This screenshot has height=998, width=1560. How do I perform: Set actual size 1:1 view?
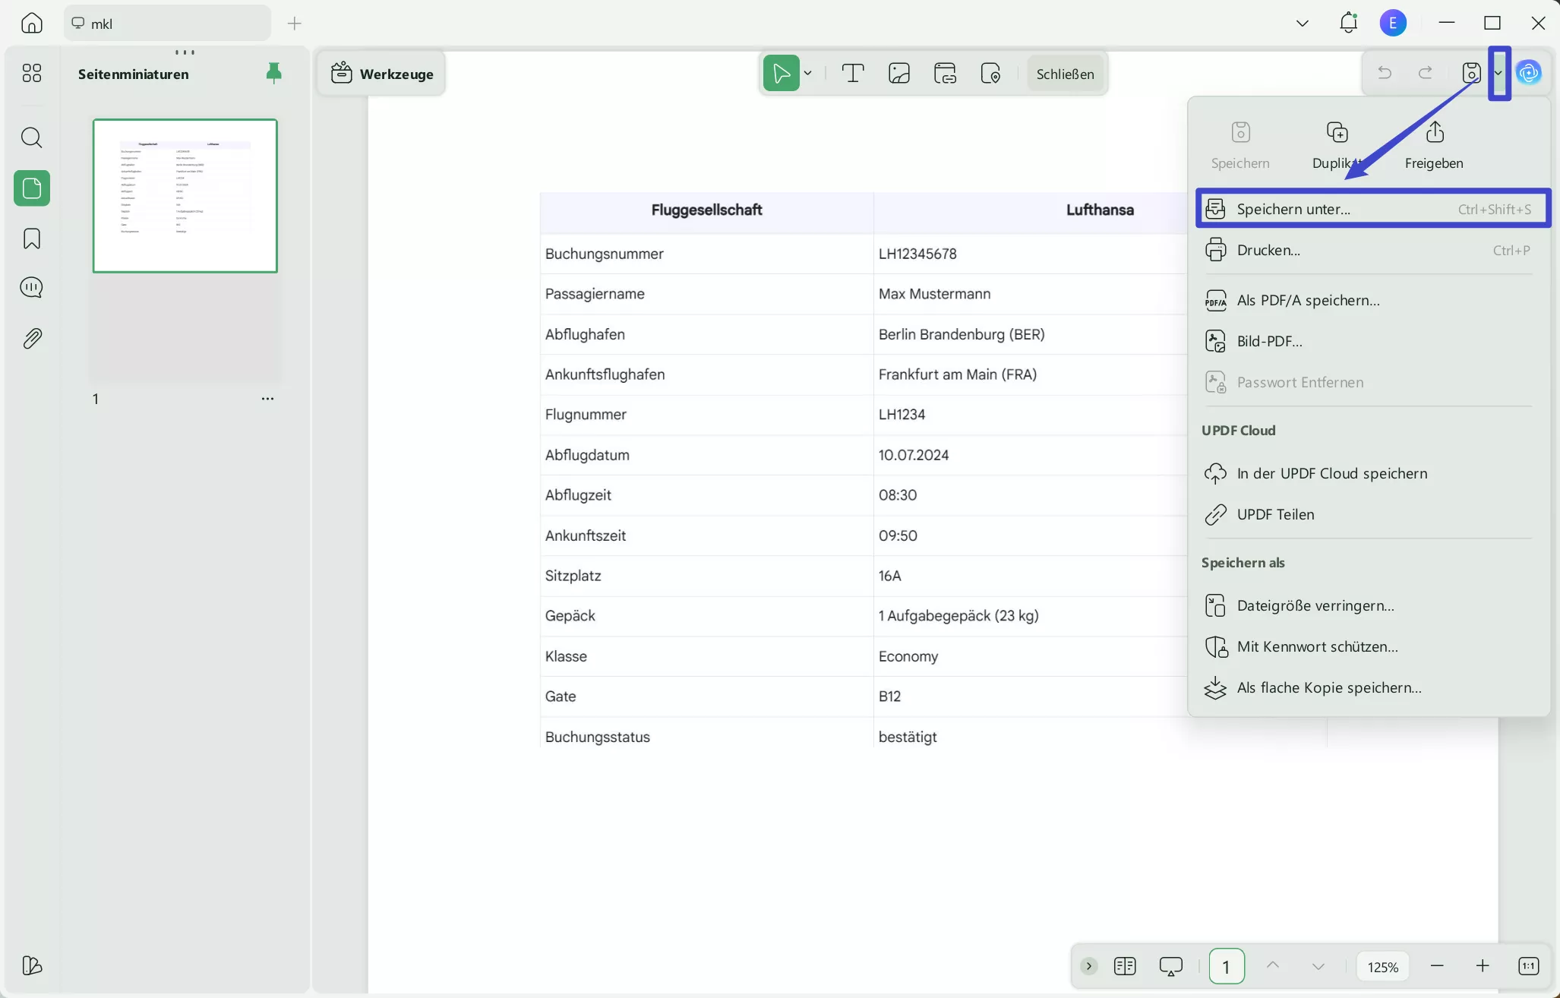coord(1528,966)
